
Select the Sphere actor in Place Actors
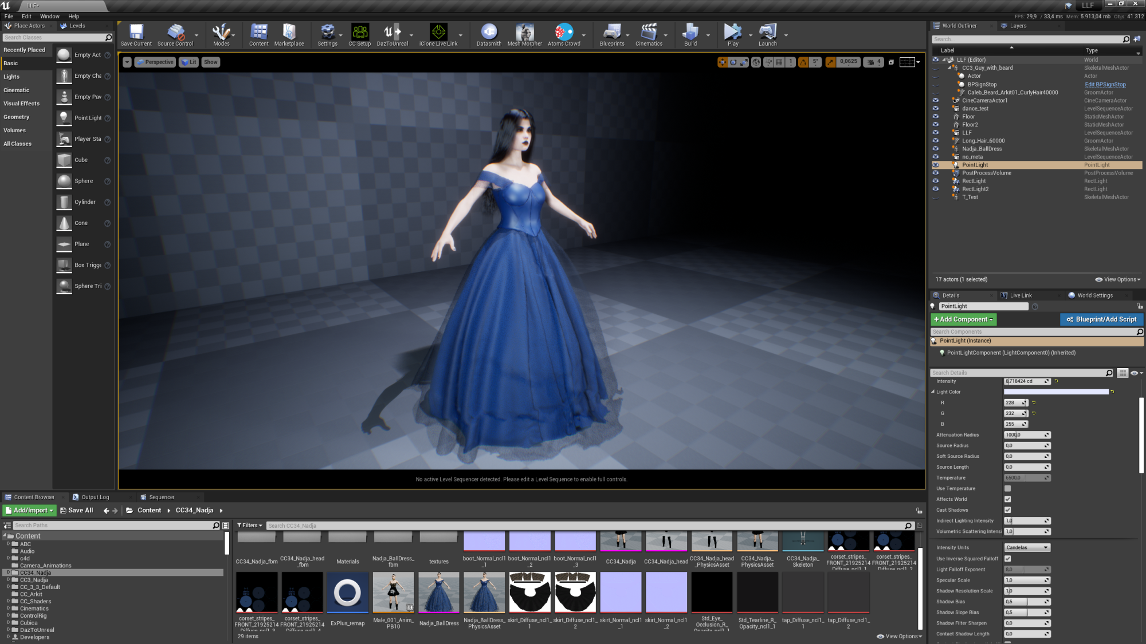84,181
